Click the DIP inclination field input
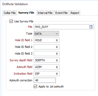98x96 pixels. click(x=47, y=74)
